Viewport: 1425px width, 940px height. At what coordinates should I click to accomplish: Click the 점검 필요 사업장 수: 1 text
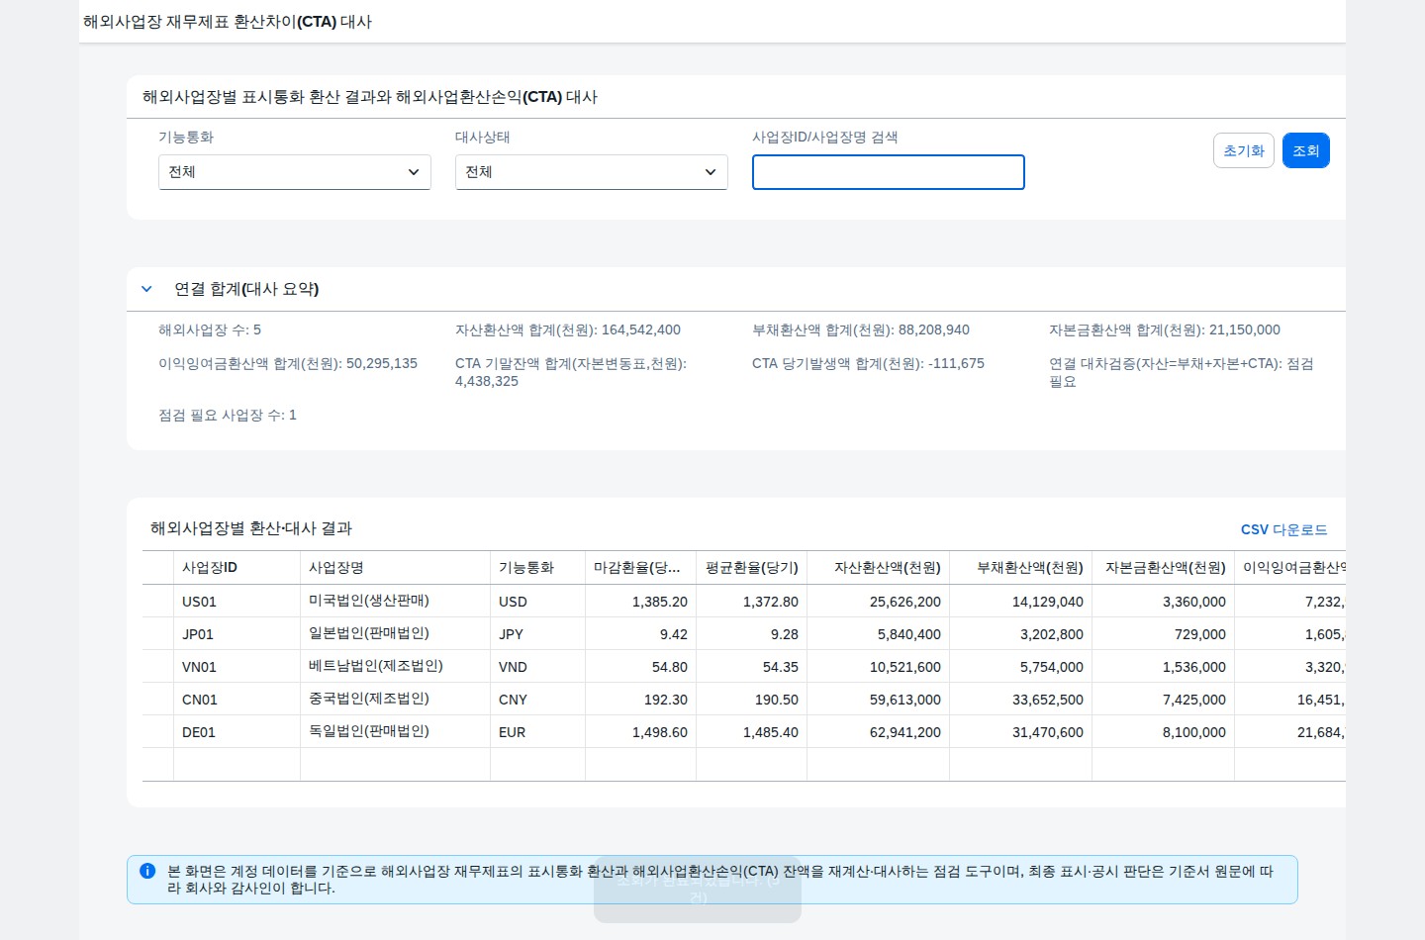point(228,415)
